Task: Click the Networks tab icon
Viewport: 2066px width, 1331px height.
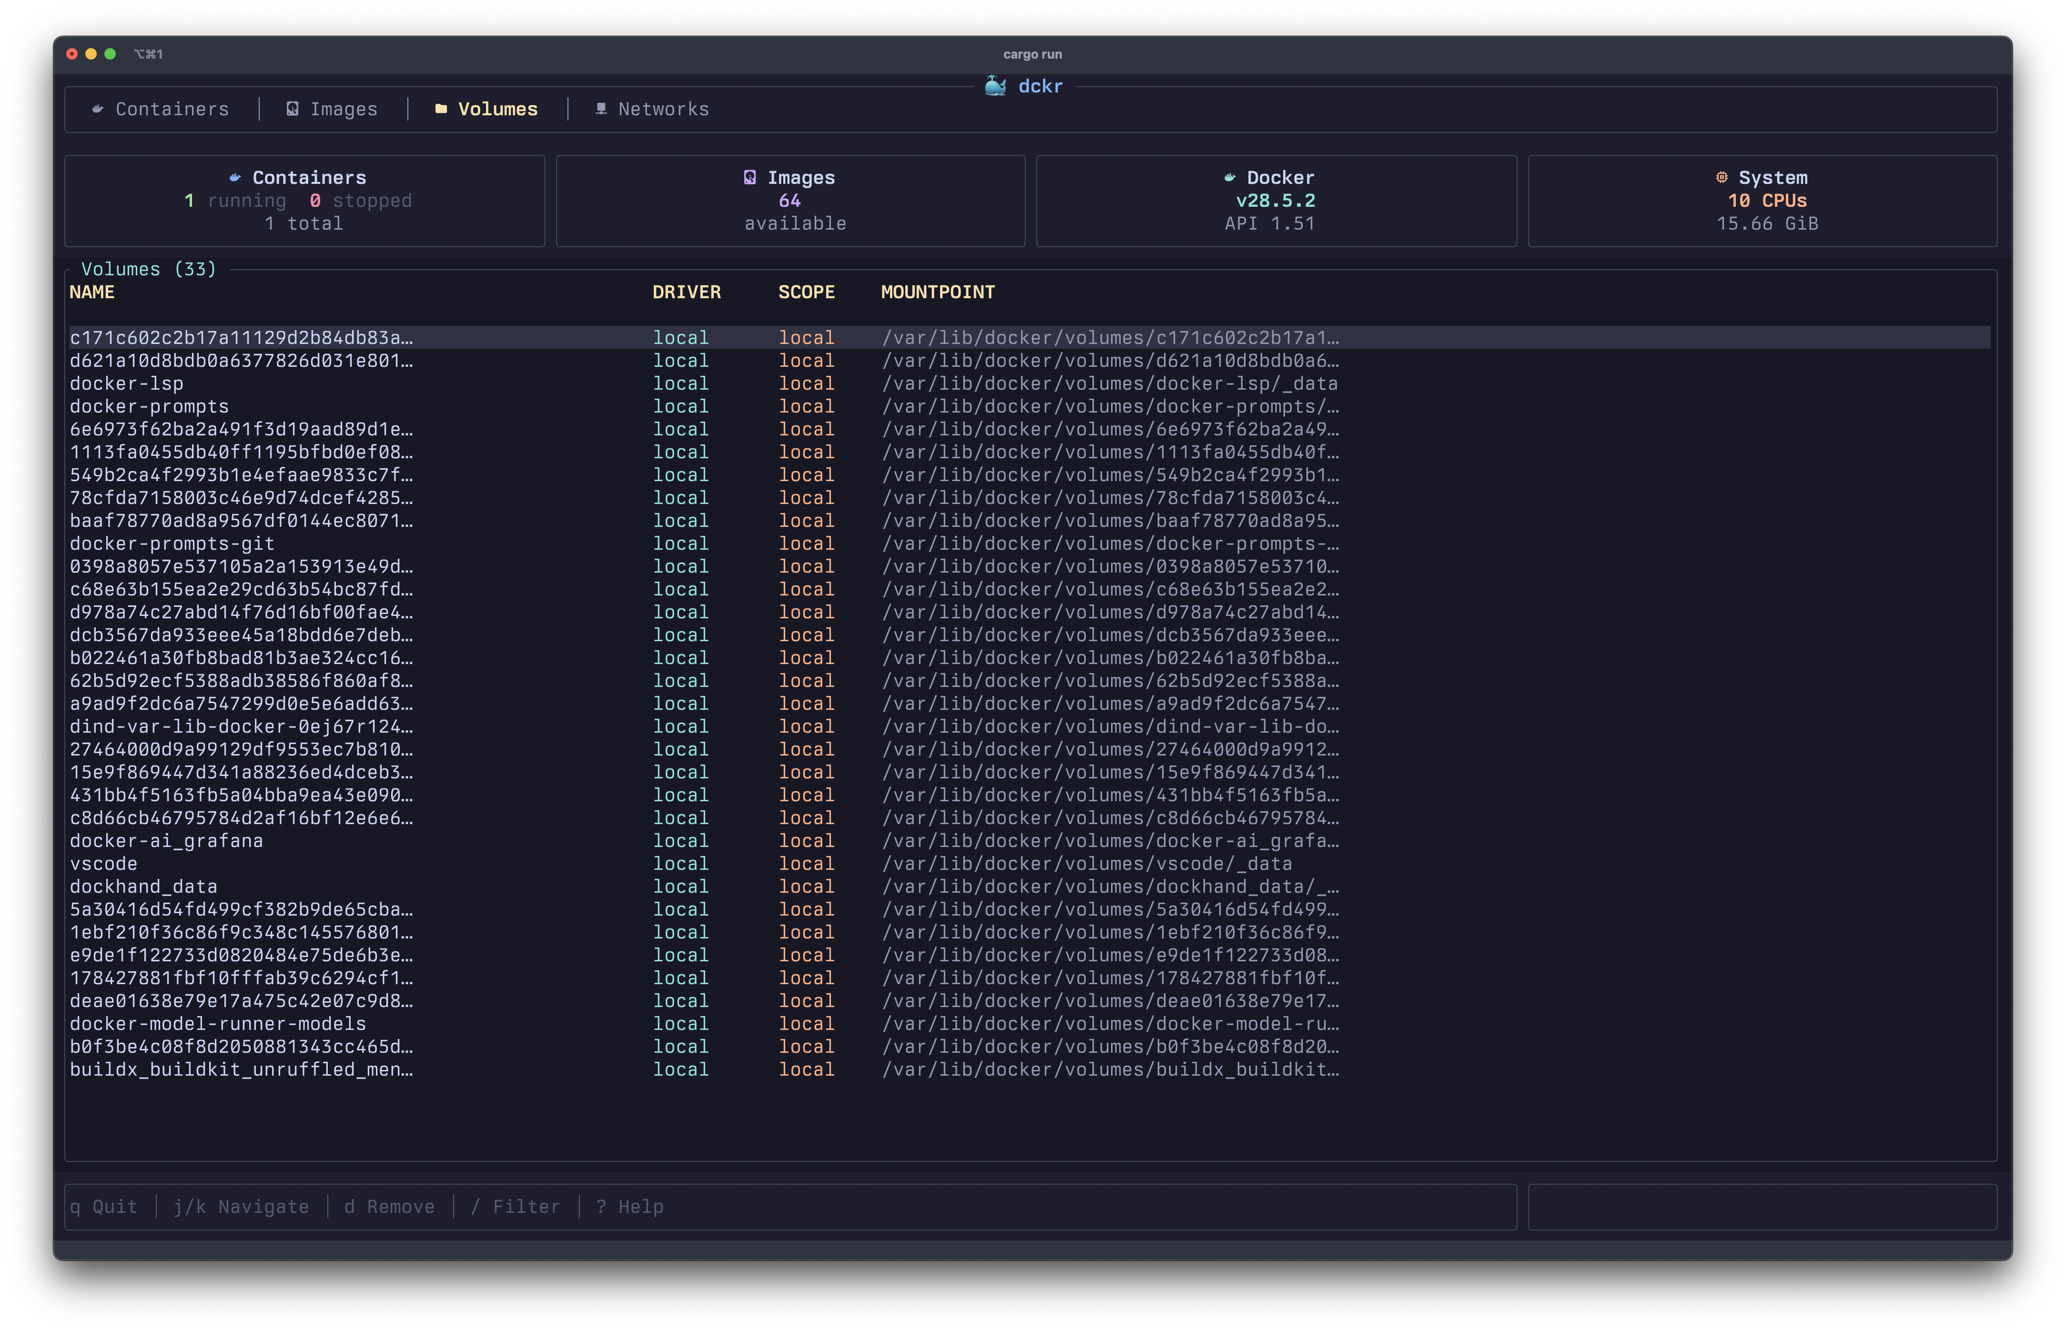Action: pos(601,109)
